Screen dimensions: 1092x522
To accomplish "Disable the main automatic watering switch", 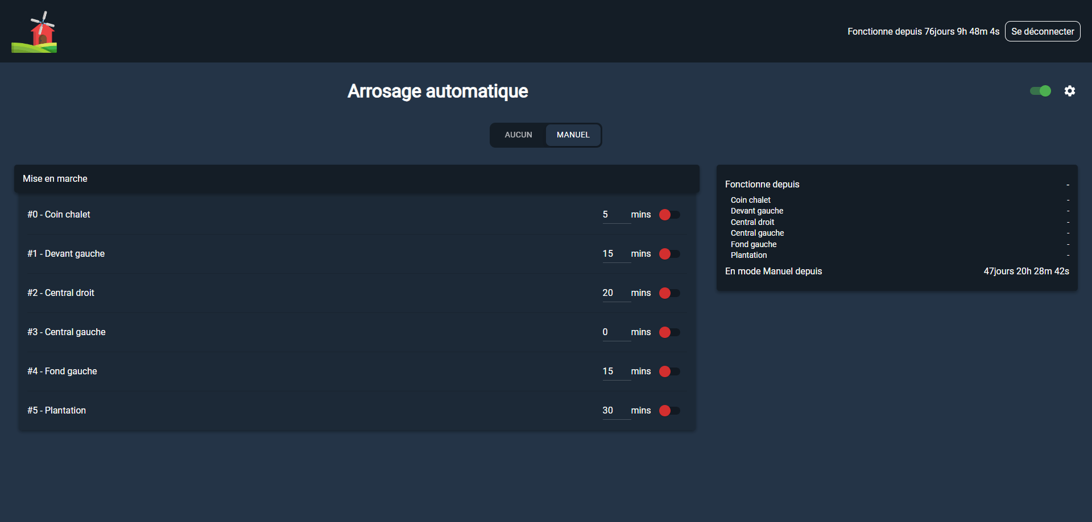I will pos(1040,91).
